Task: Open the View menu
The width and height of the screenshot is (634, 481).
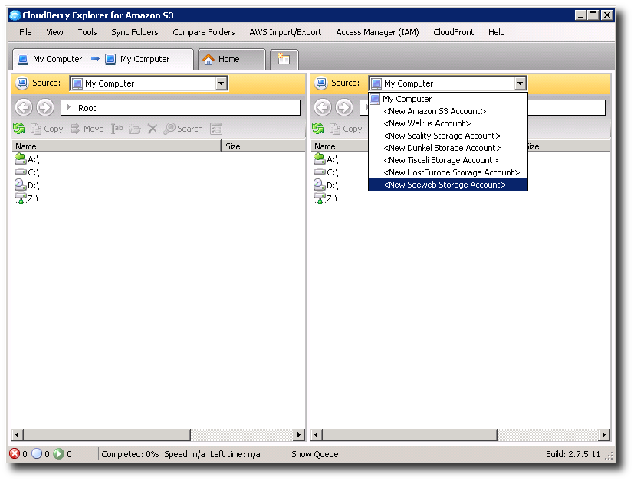Action: pyautogui.click(x=54, y=32)
